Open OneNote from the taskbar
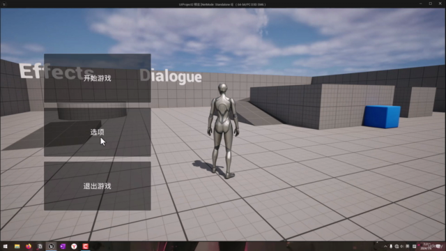Image resolution: width=446 pixels, height=251 pixels. tap(63, 246)
